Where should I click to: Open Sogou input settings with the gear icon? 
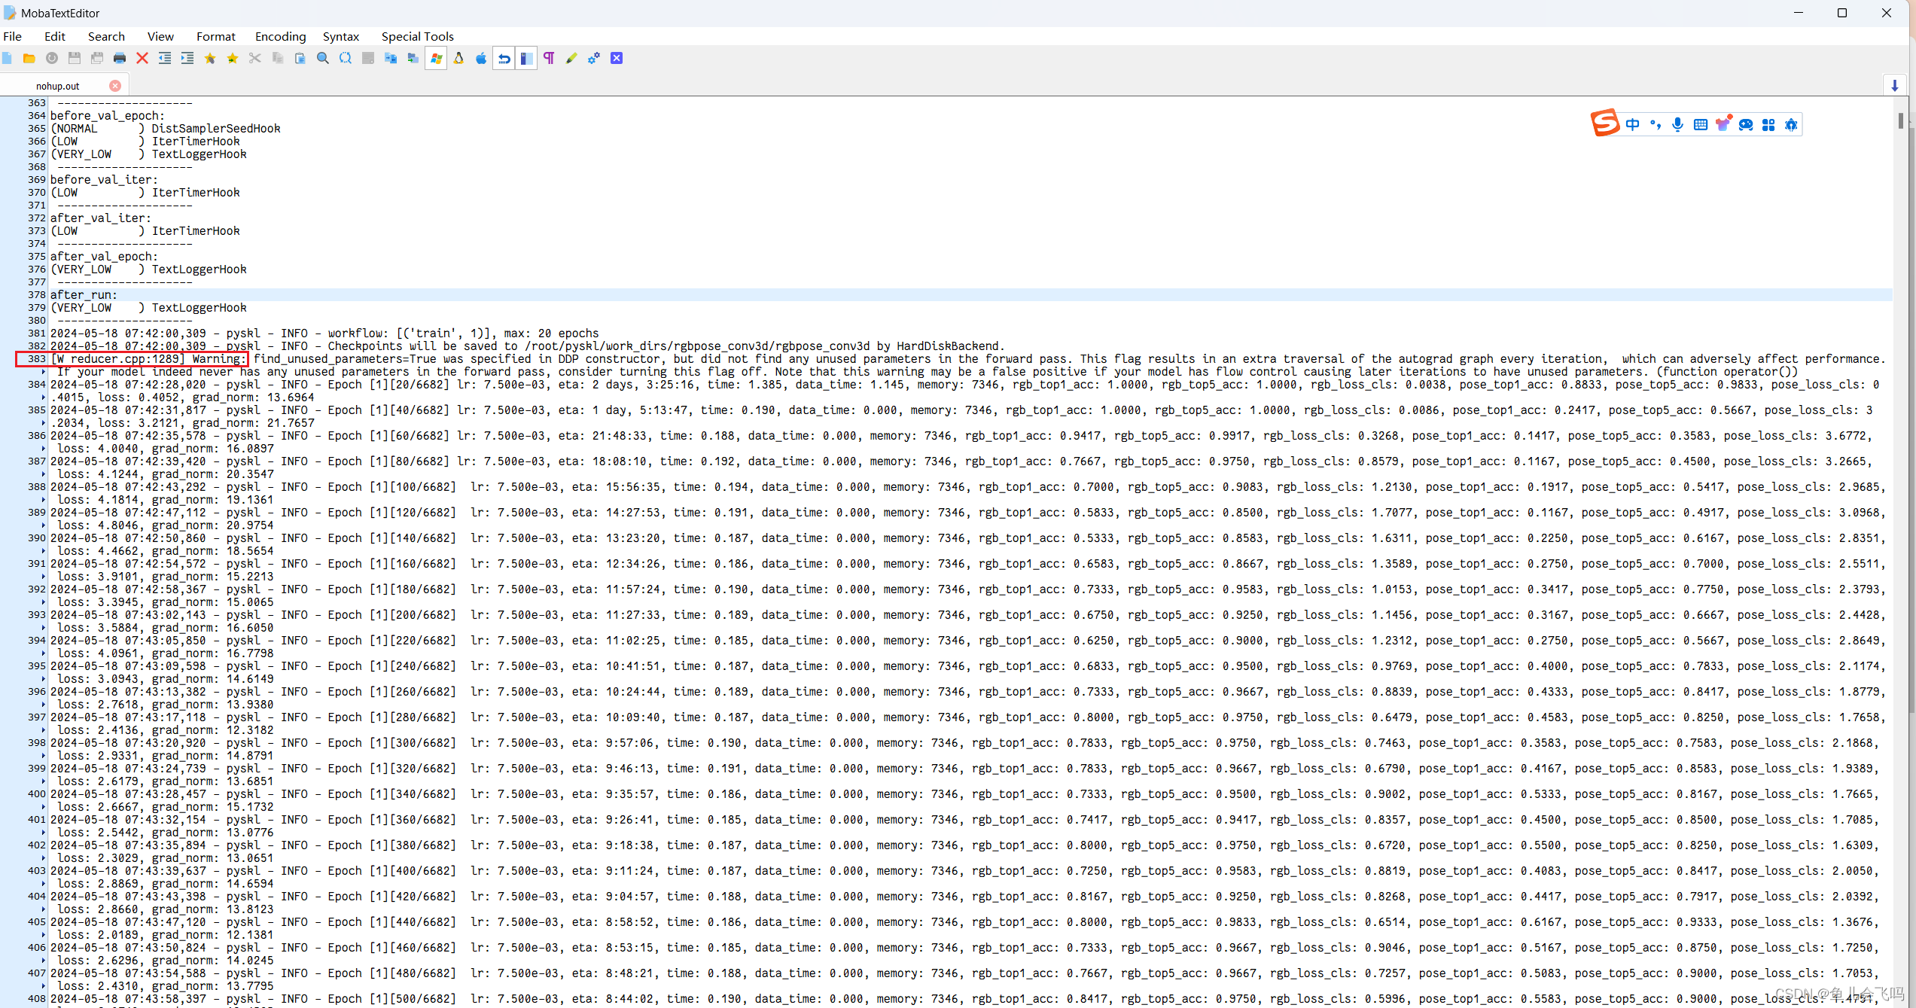[1792, 124]
